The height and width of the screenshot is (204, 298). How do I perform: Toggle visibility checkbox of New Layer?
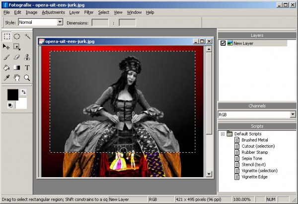click(223, 43)
